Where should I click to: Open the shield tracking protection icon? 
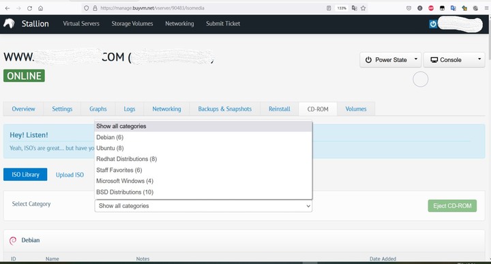click(87, 8)
